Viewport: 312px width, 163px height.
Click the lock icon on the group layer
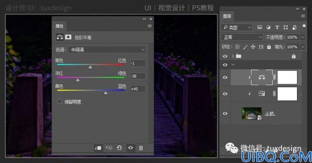[294, 57]
